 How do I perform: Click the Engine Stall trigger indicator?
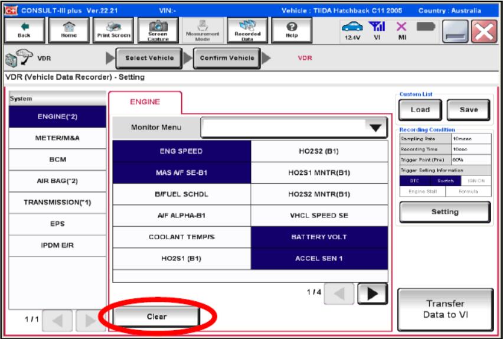(x=423, y=192)
